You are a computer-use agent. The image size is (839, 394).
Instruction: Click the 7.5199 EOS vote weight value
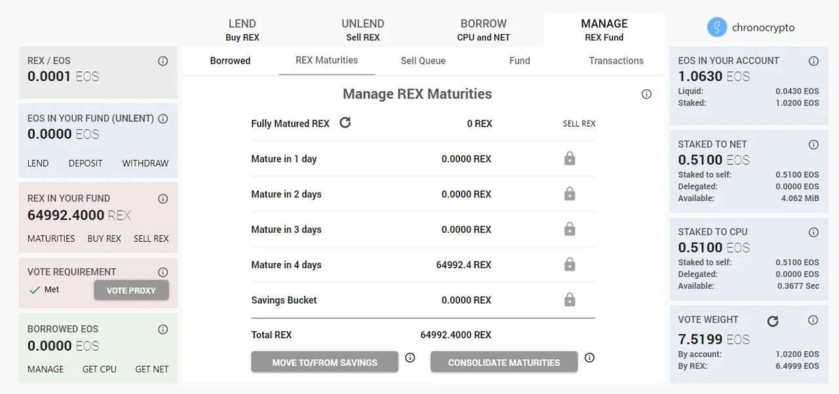click(714, 340)
